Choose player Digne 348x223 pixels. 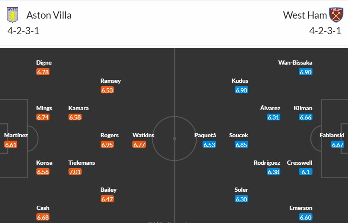tap(44, 63)
